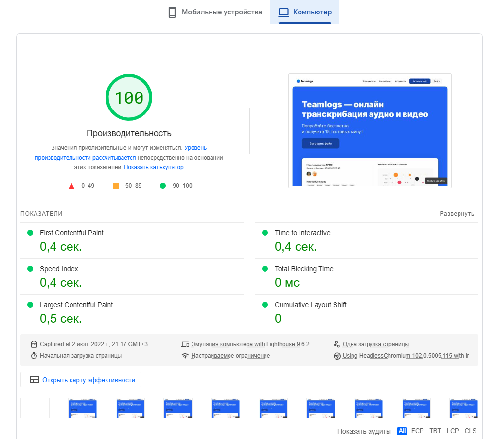Expand metrics with Развернуть
This screenshot has height=439, width=494.
[457, 214]
